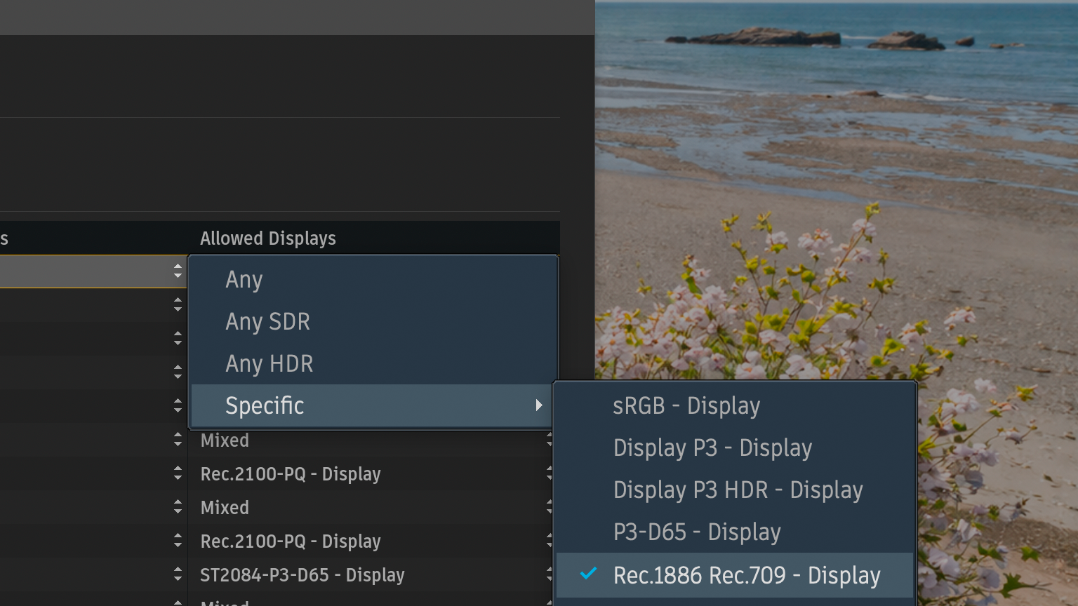Uncheck the checkmark on Rec.1886 Rec.709 - Display
The width and height of the screenshot is (1078, 606).
[x=588, y=574]
